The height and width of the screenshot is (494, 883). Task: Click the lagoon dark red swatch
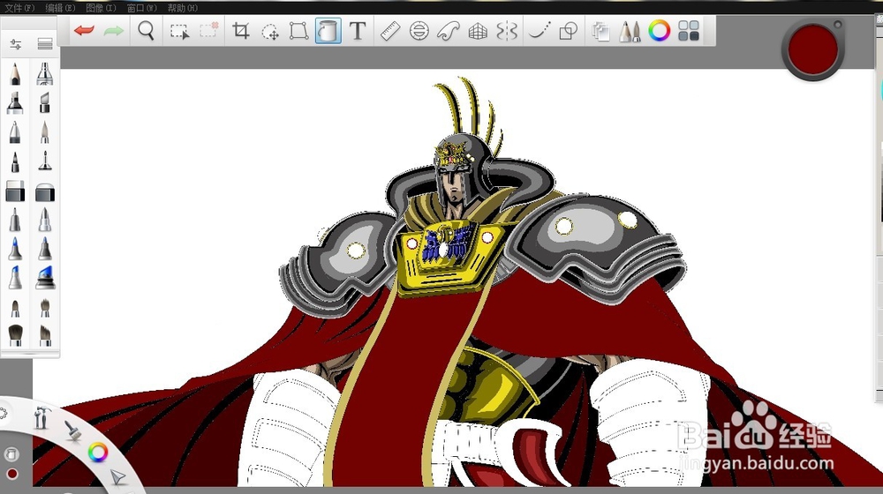click(11, 475)
